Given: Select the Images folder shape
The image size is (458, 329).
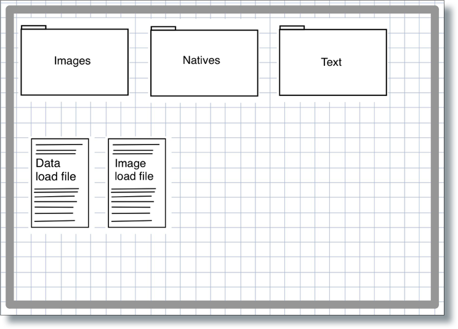Looking at the screenshot, I should click(x=74, y=61).
